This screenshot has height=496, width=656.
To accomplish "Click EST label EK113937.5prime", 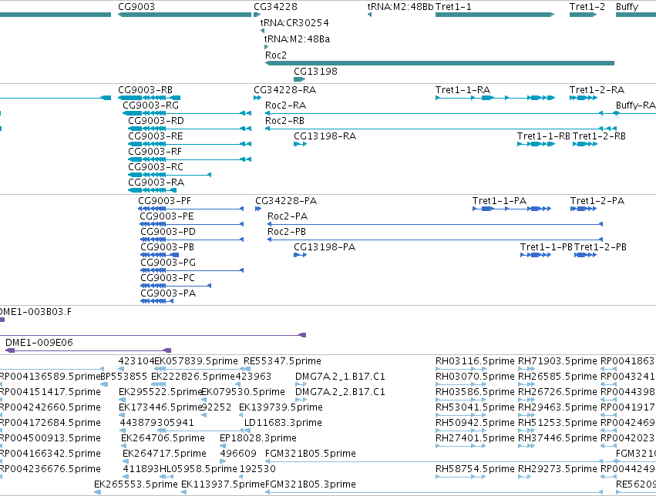I will click(223, 484).
